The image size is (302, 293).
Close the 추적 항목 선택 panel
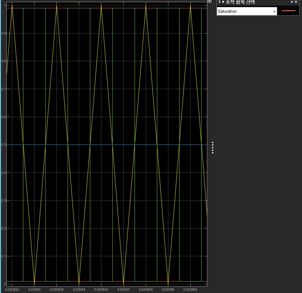pos(296,2)
